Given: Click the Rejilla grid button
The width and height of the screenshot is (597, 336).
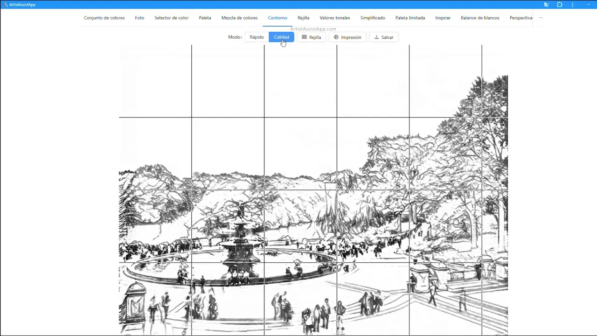Looking at the screenshot, I should (x=311, y=37).
